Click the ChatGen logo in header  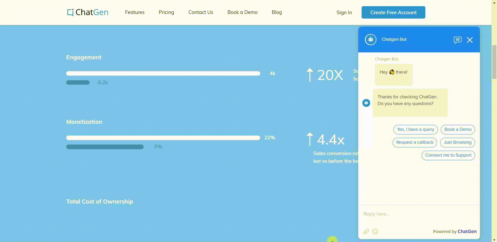(88, 12)
